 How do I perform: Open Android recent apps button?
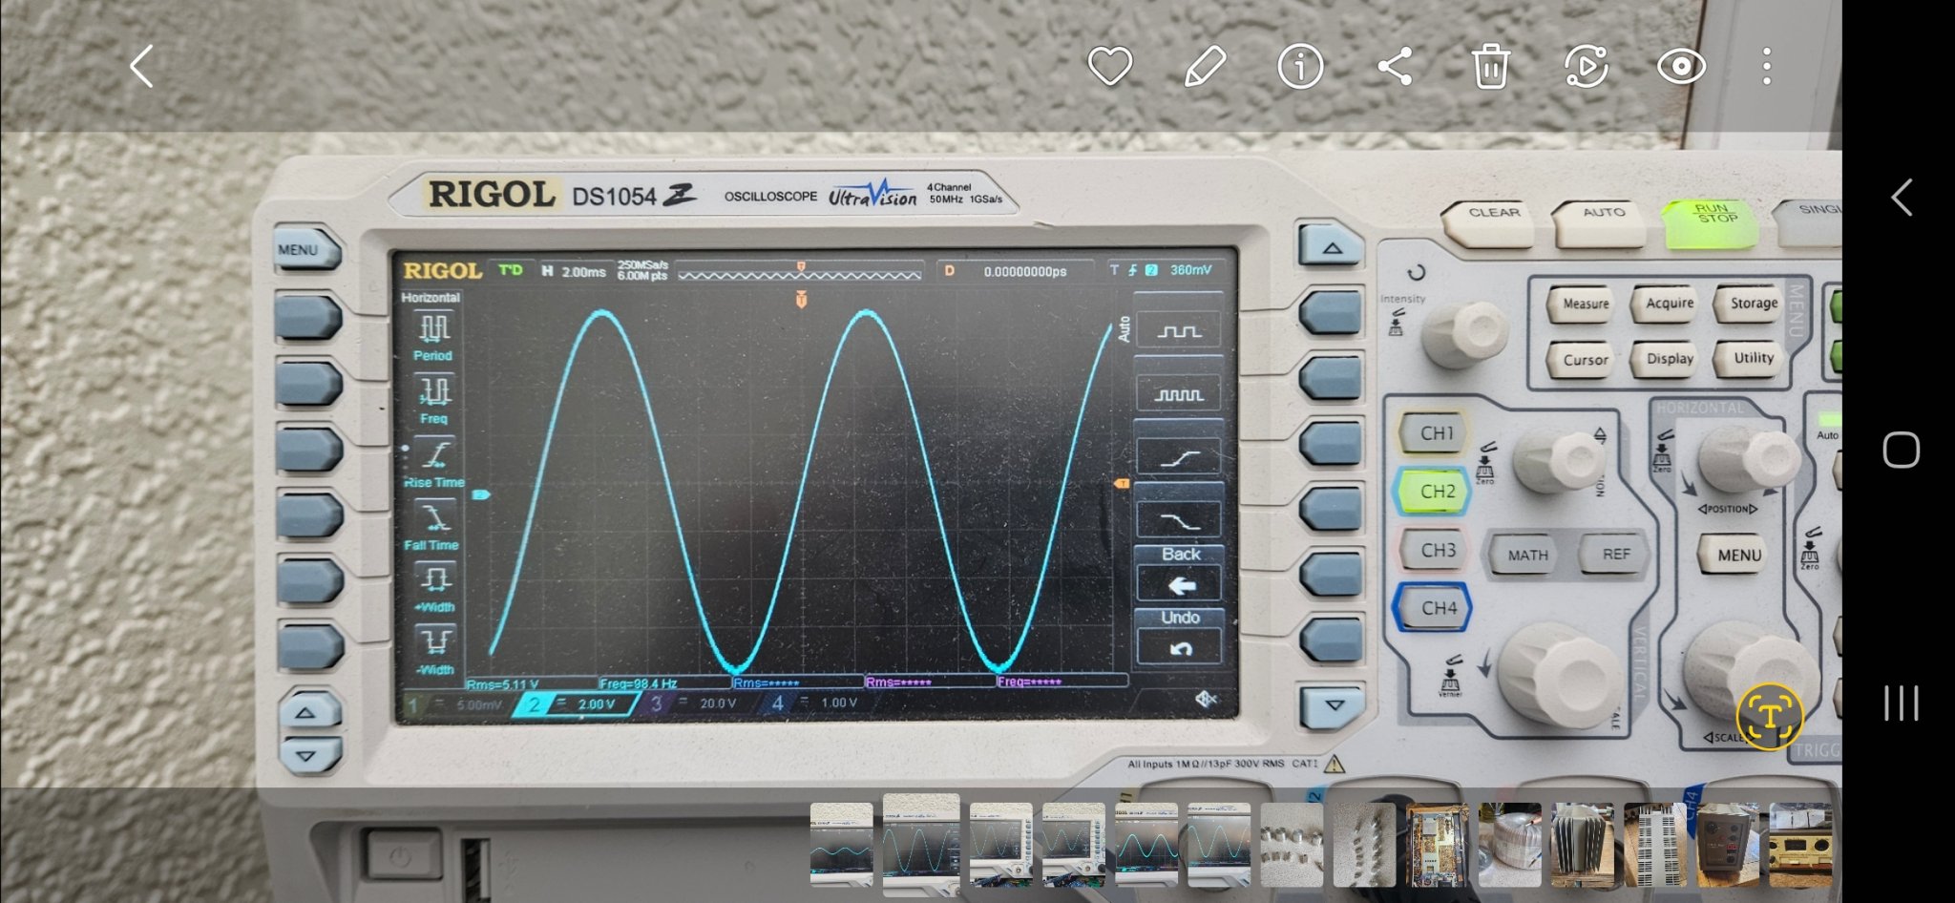pos(1901,703)
